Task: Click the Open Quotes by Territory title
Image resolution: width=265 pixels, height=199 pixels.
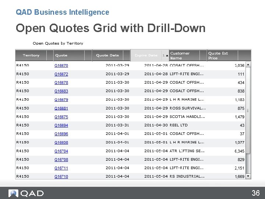Action: pyautogui.click(x=58, y=43)
